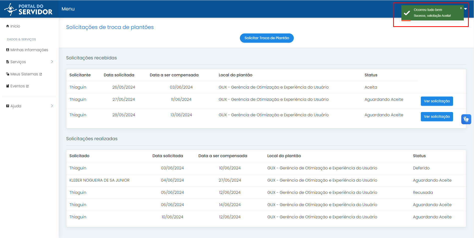Click the checkmark icon in success toast
The width and height of the screenshot is (474, 238).
tap(407, 13)
